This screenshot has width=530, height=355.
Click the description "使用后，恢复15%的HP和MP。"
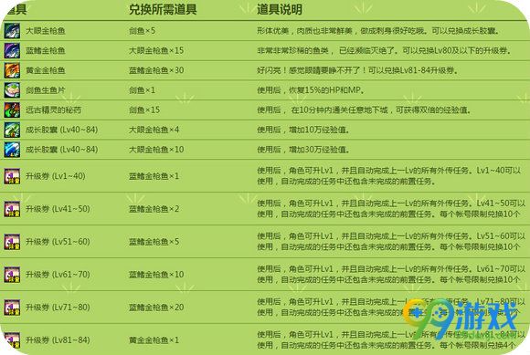(x=311, y=90)
